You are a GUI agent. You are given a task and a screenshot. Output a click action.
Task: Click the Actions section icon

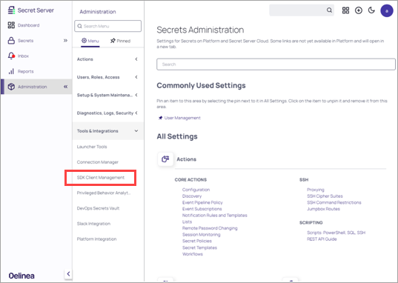point(165,159)
